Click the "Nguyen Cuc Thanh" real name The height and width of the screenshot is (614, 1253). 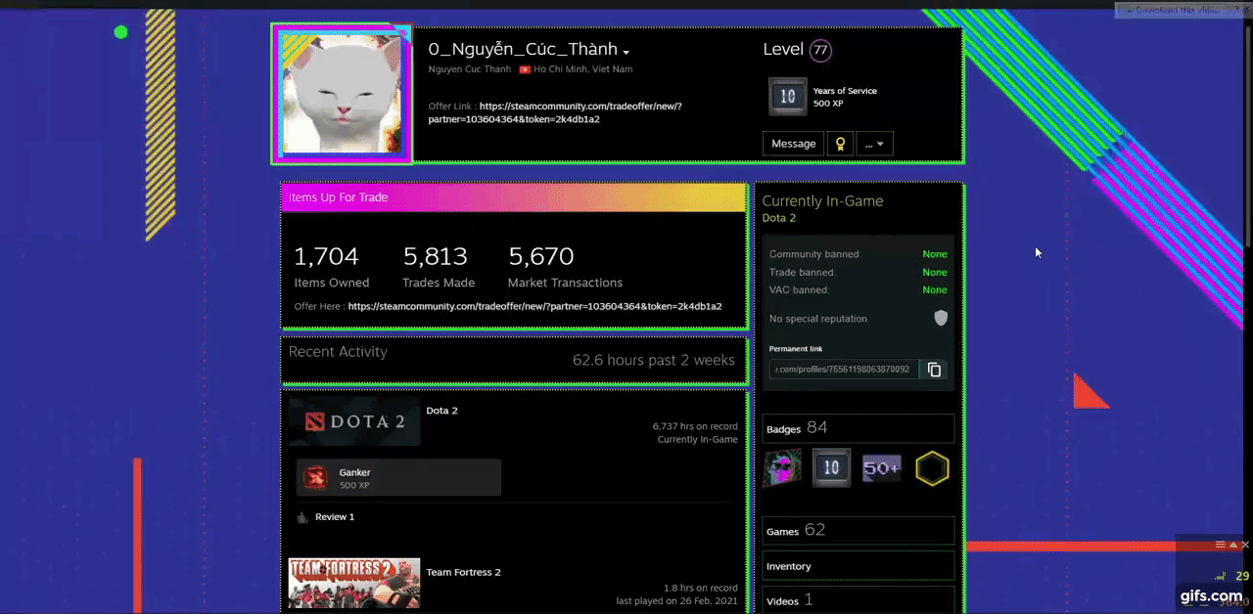pos(470,69)
